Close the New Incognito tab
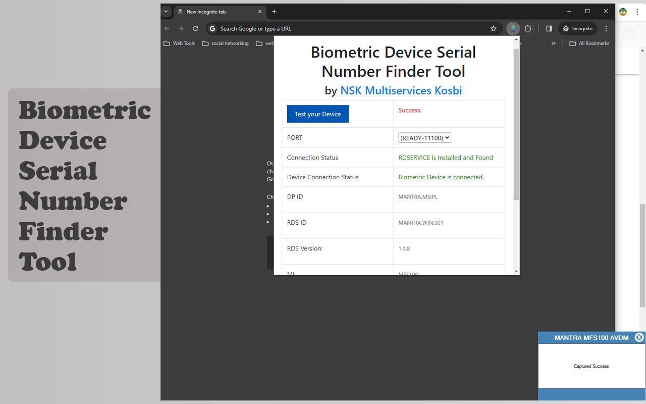 [260, 12]
